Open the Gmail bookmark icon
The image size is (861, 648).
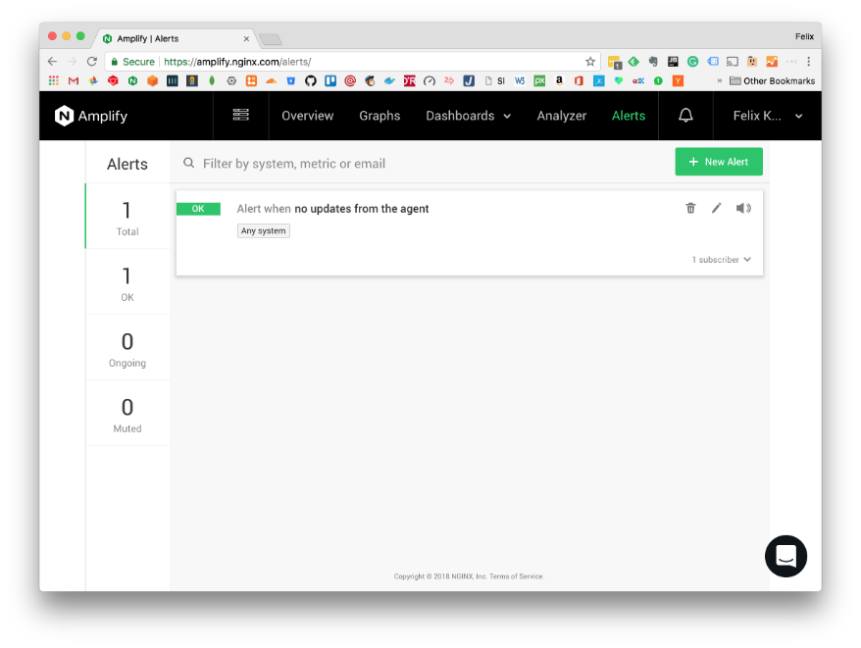(x=73, y=80)
